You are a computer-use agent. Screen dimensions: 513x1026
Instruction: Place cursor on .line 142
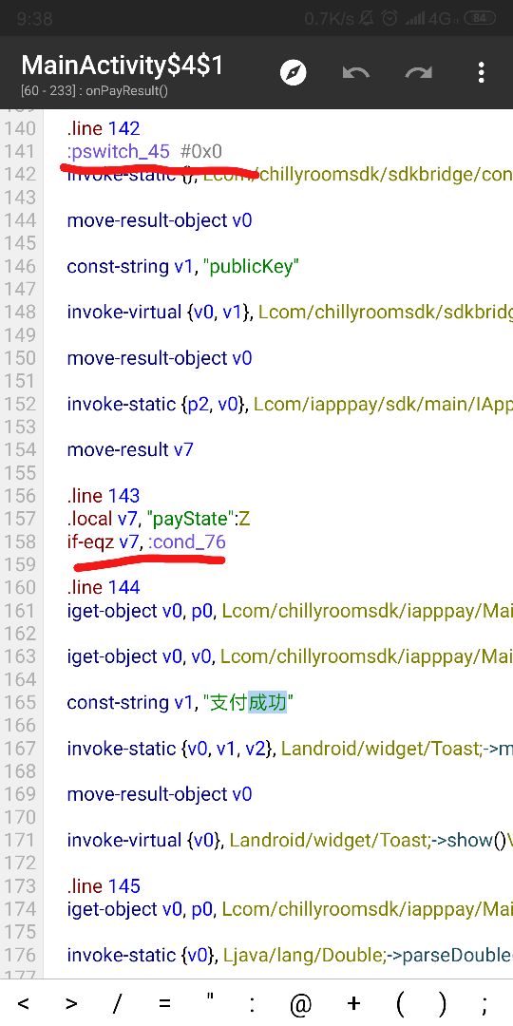(104, 128)
